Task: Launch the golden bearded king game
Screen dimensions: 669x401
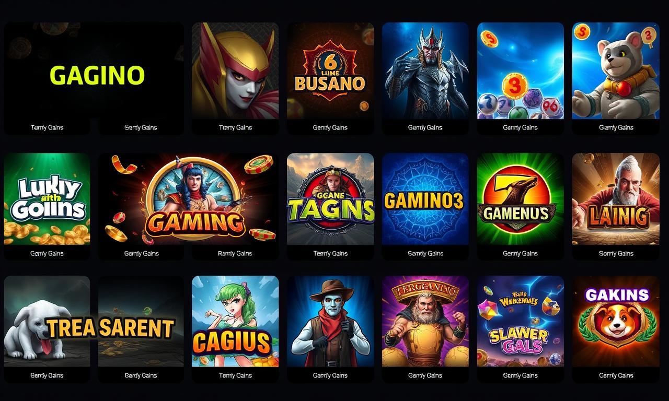Action: tap(425, 321)
